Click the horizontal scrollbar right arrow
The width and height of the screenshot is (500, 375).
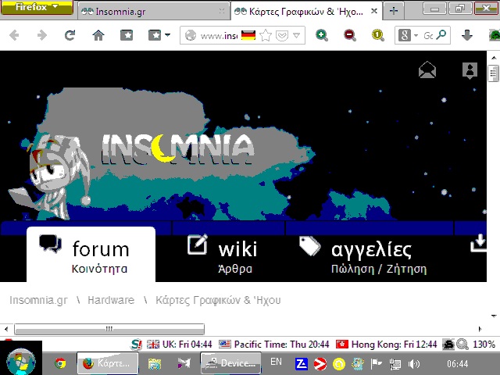click(x=480, y=329)
